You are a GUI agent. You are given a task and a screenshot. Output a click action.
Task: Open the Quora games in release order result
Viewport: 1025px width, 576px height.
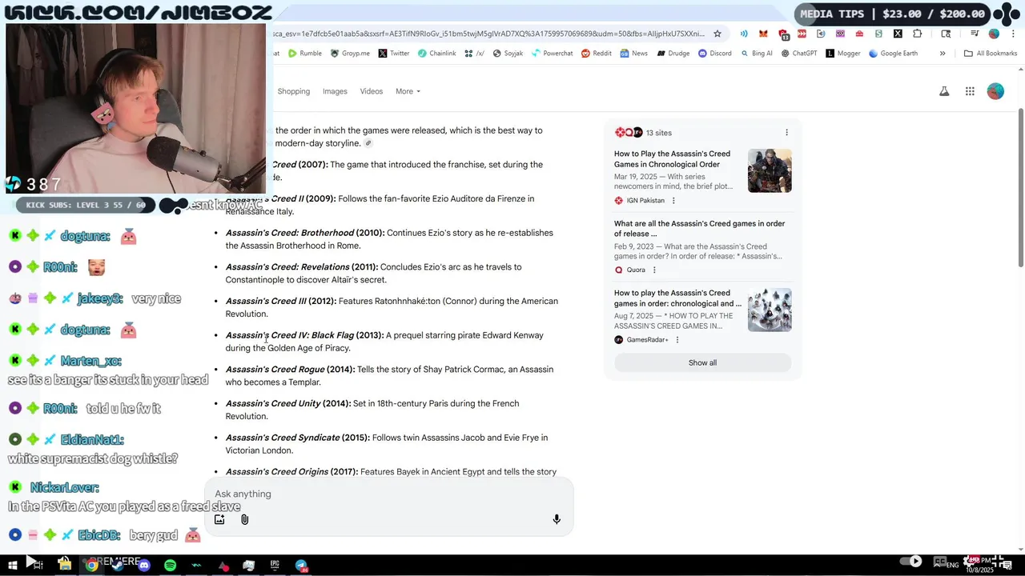click(699, 229)
